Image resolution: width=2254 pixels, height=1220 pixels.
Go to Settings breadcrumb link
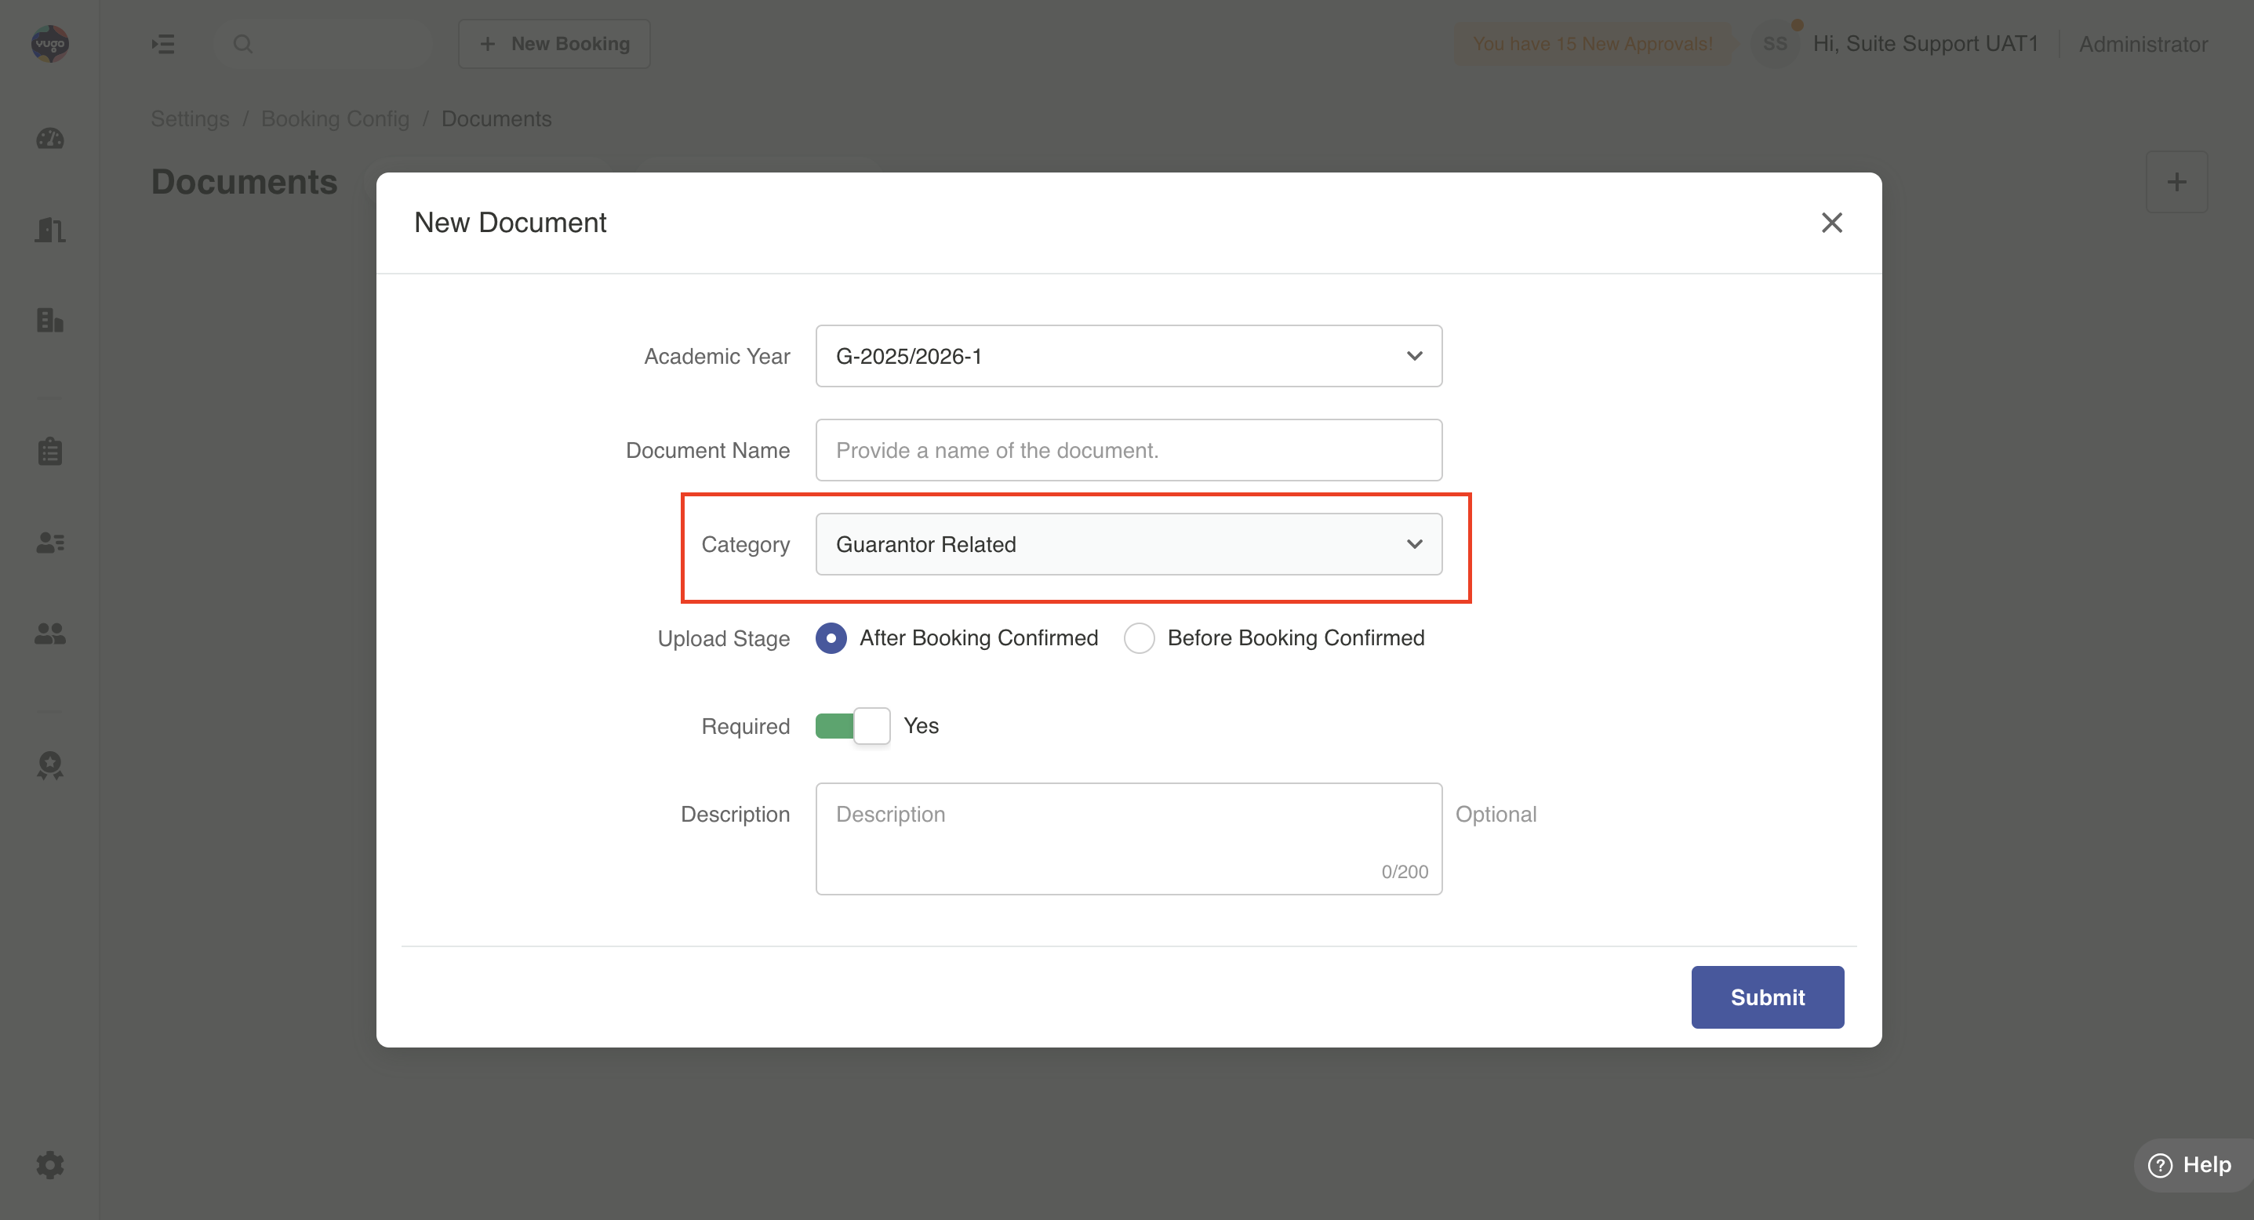click(x=190, y=119)
